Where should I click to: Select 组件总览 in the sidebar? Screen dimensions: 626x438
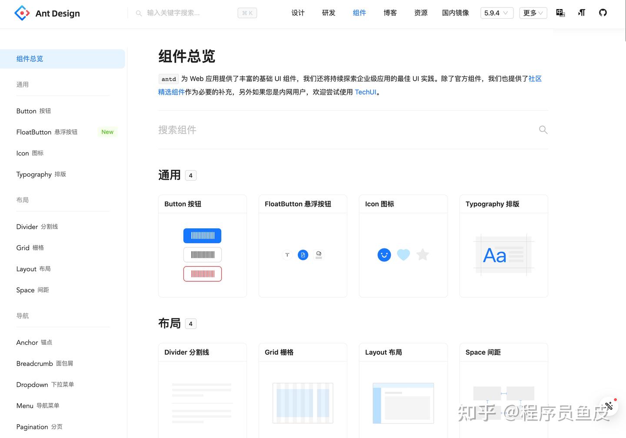pyautogui.click(x=63, y=59)
